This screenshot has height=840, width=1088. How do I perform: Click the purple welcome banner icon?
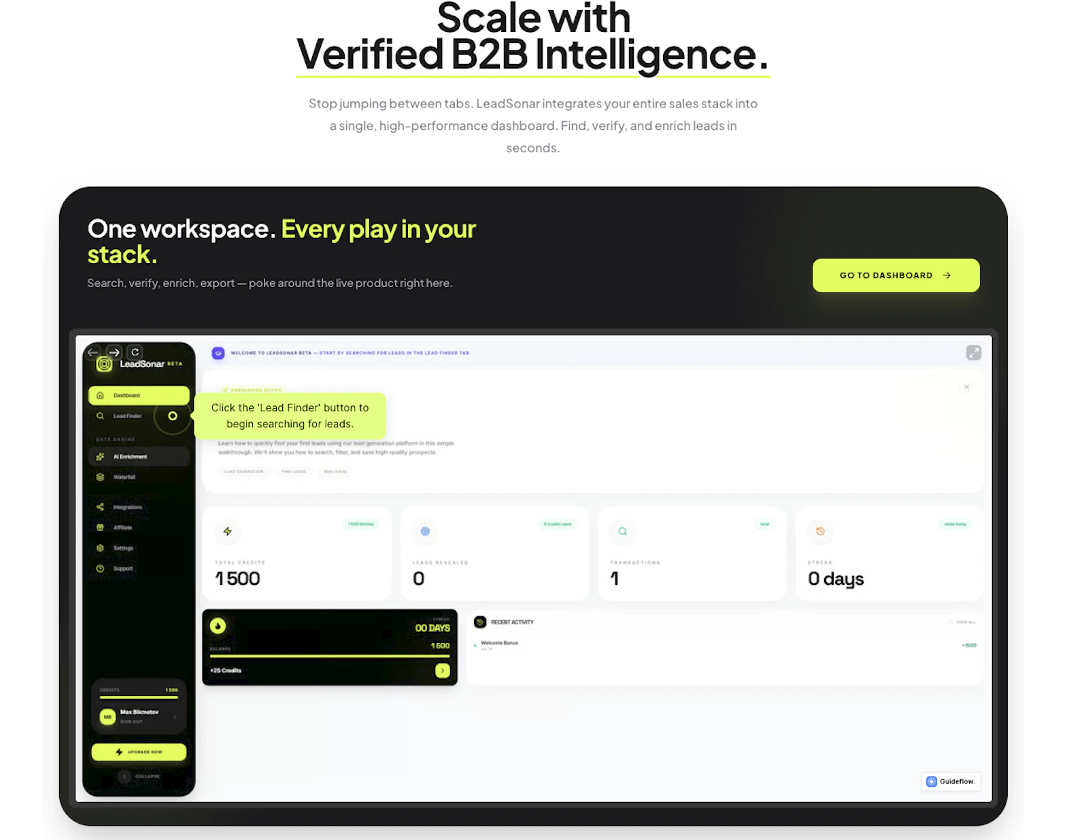[x=218, y=353]
